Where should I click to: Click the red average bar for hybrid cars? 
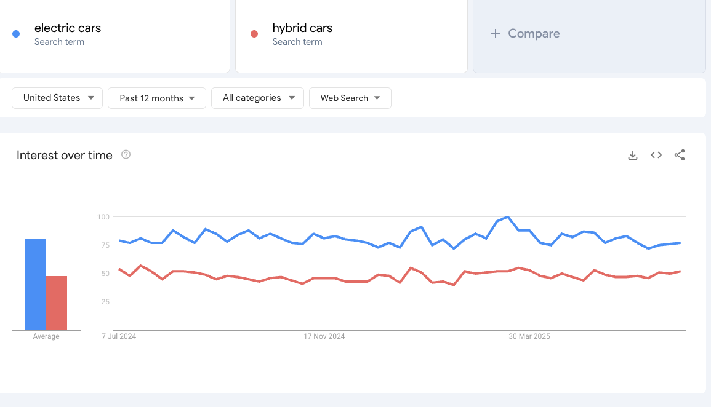point(57,301)
